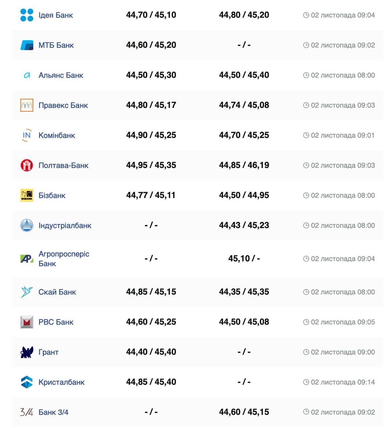Click the Альянс Банк logo icon
Image resolution: width=389 pixels, height=428 pixels.
[27, 75]
